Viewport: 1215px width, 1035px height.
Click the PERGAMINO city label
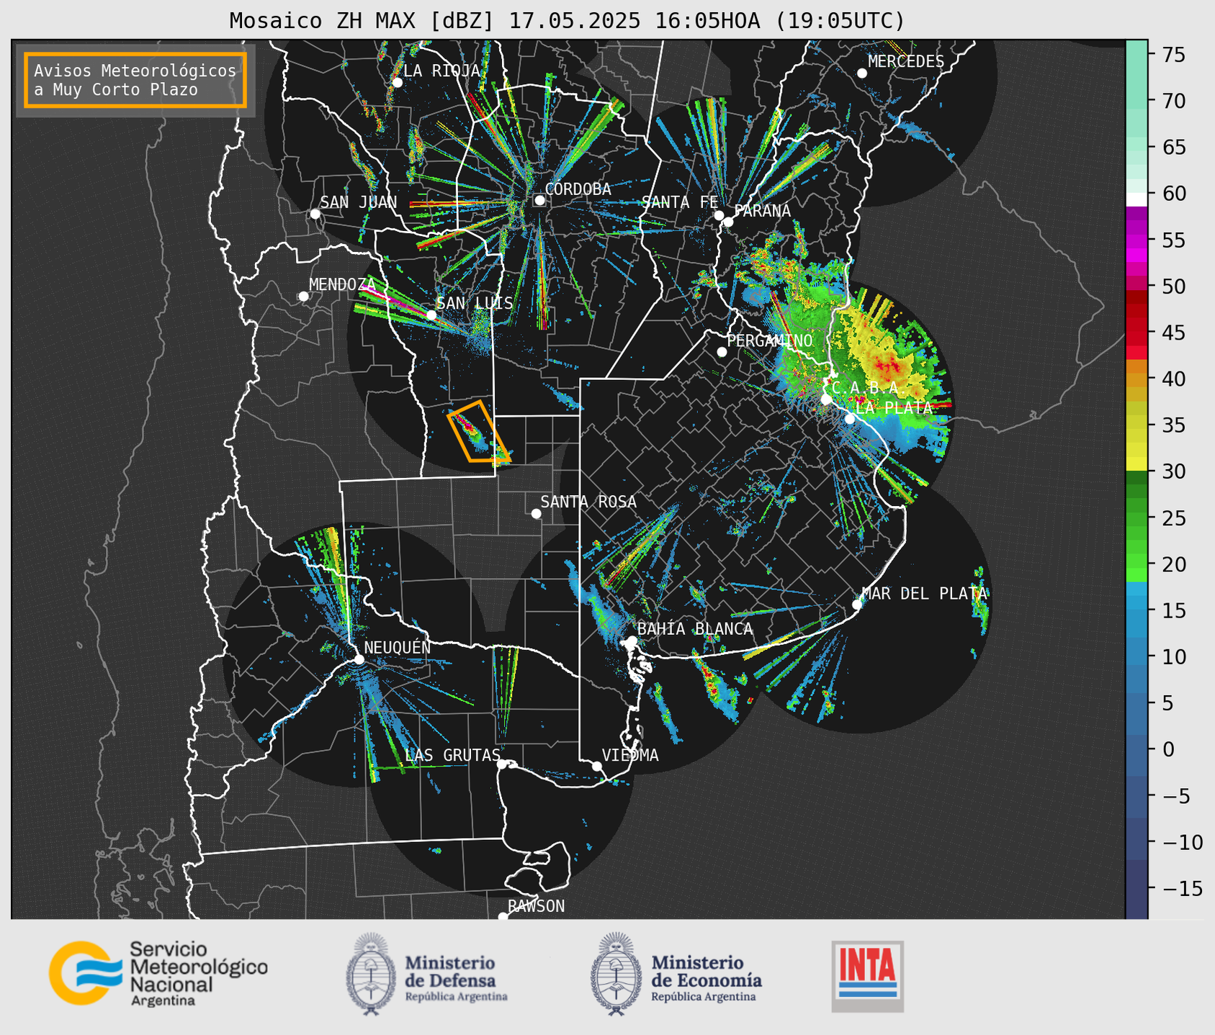tap(770, 340)
